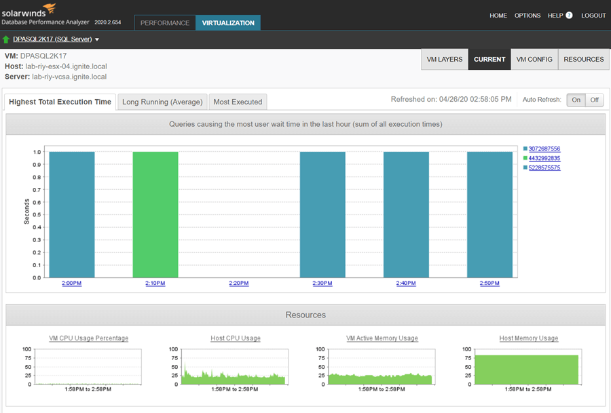Open query 5228575575 from legend
The width and height of the screenshot is (611, 413).
544,168
